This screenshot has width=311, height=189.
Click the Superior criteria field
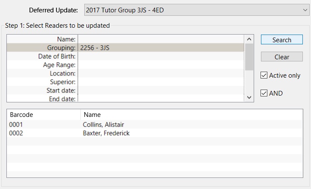[161, 81]
